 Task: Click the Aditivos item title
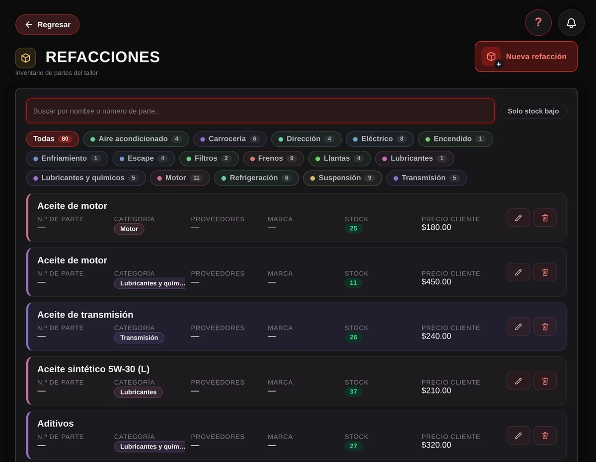coord(56,424)
